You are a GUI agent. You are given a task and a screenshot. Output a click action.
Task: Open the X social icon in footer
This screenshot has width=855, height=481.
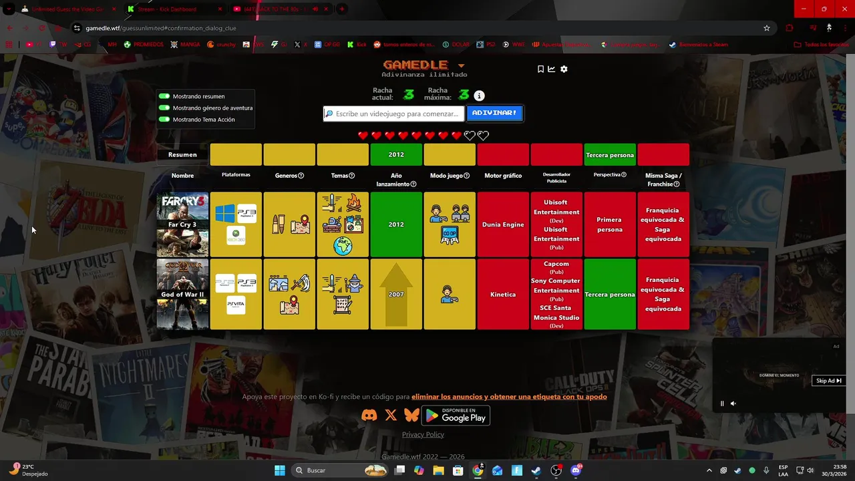pyautogui.click(x=391, y=415)
